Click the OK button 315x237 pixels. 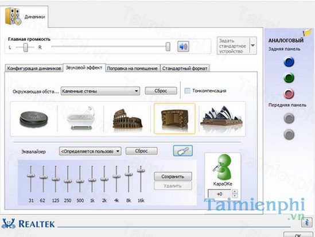[298, 235]
